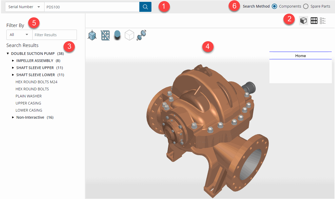Viewport: 335px width, 199px height.
Task: Expand the IMPELLER ASSEMBLY node
Action: tap(13, 61)
